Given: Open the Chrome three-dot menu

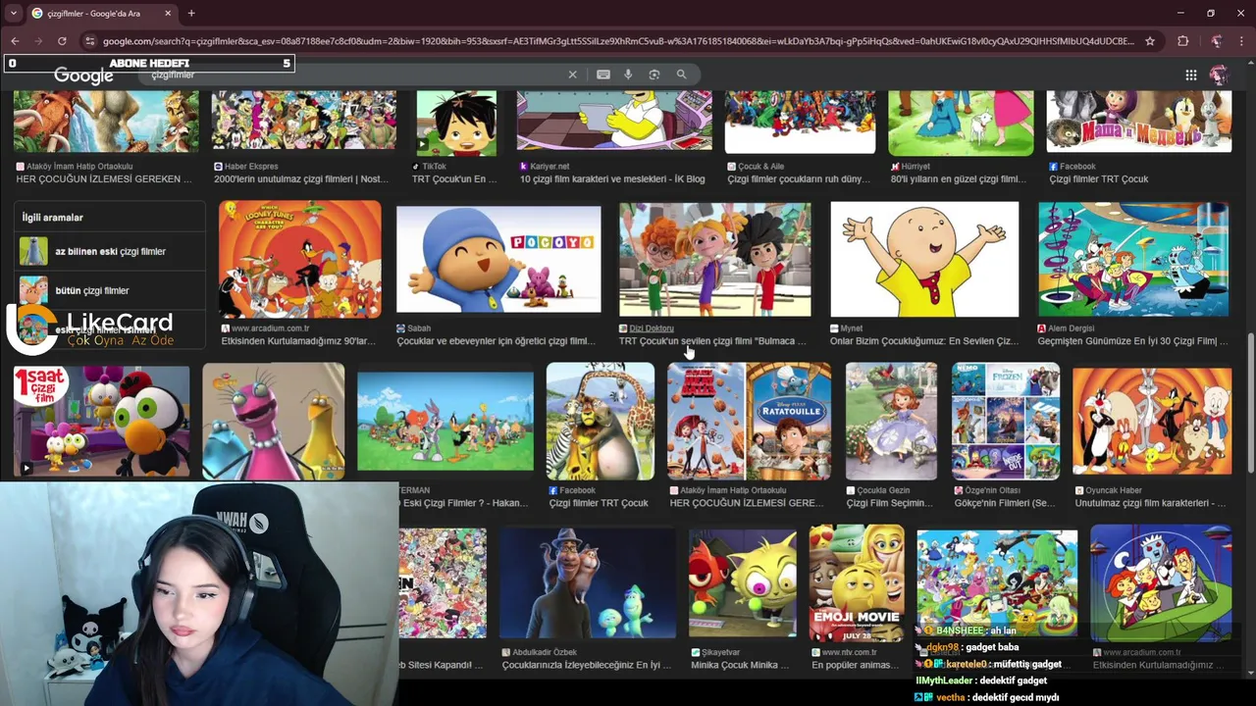Looking at the screenshot, I should click(1241, 41).
